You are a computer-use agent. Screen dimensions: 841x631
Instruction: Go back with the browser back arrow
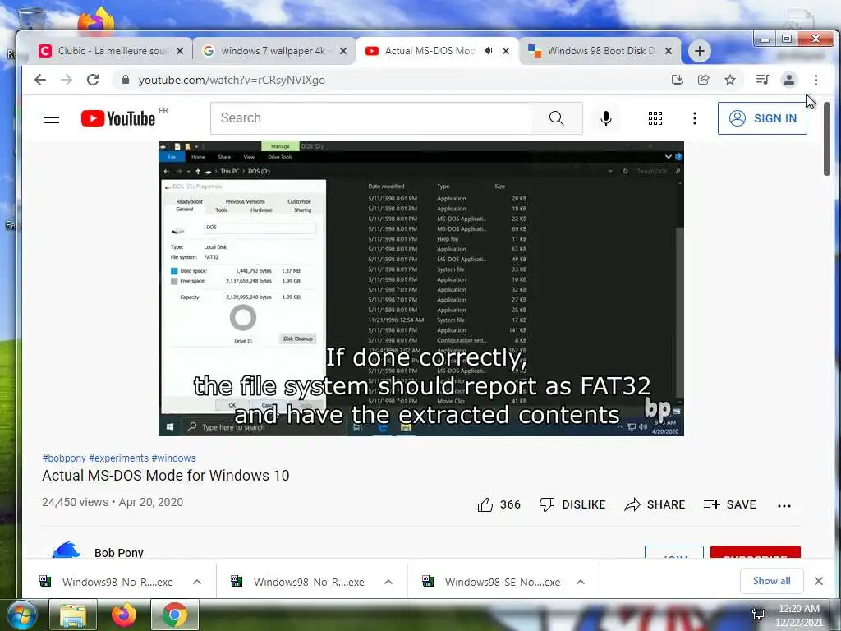40,80
